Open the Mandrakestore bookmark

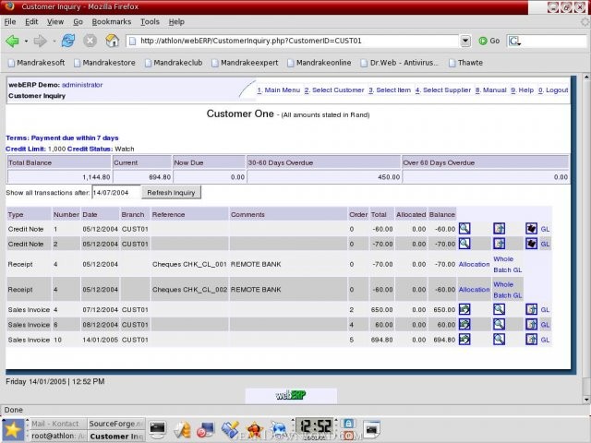[104, 63]
